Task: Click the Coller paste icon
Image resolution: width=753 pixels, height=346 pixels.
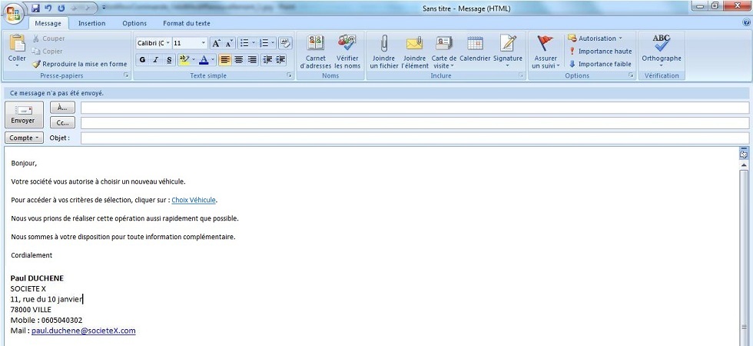Action: tap(17, 45)
